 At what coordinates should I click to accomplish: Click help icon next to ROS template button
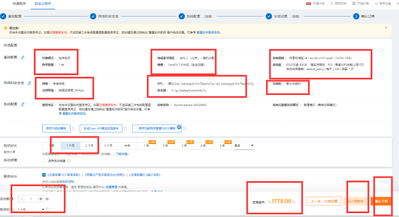point(184,129)
